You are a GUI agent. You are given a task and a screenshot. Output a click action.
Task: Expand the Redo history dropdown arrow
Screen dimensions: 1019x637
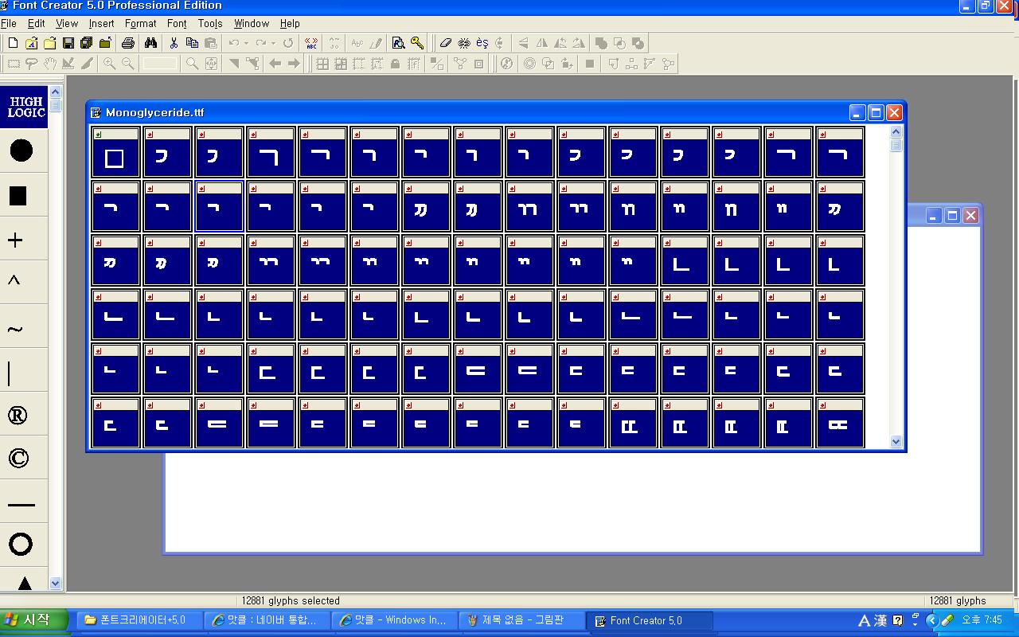(273, 43)
